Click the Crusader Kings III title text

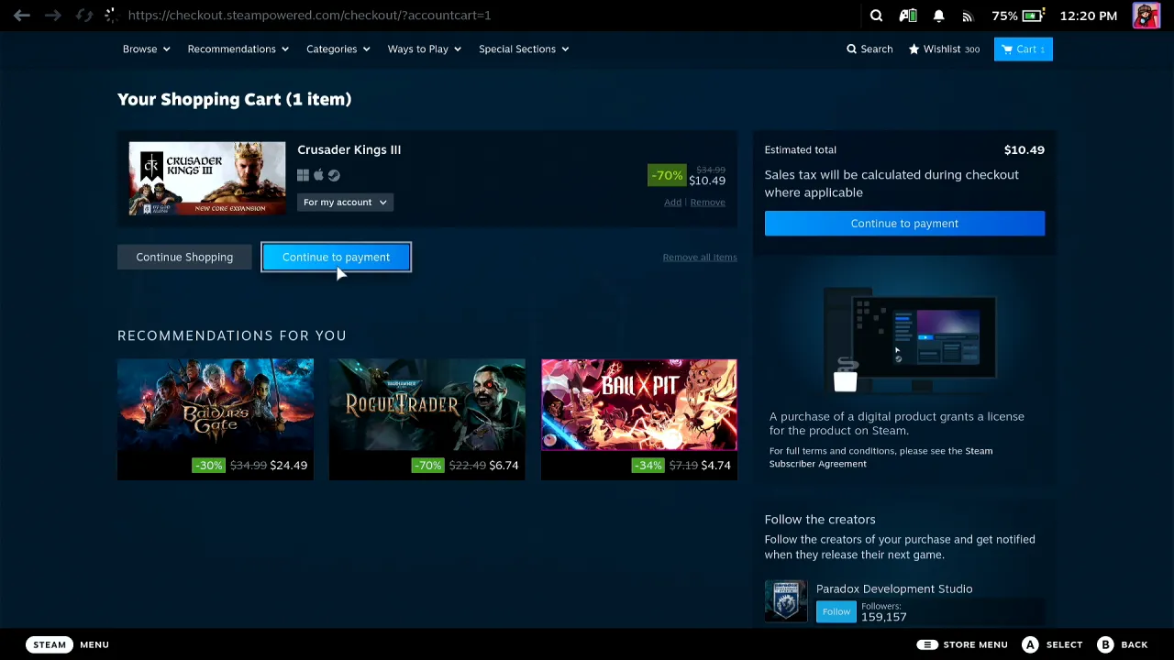(349, 150)
